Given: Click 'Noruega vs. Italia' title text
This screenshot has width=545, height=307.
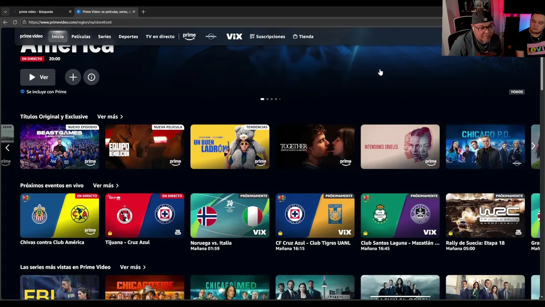Looking at the screenshot, I should (x=211, y=243).
